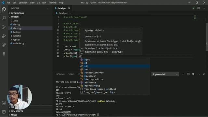Place cursor on line 15 'intt = 409'
Viewport: 208px width, 117px height.
70,46
